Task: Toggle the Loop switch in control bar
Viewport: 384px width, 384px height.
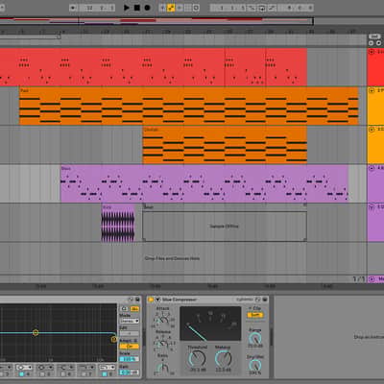Action: pos(262,8)
